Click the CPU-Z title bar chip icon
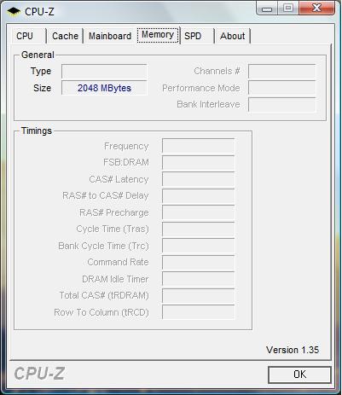 (14, 11)
